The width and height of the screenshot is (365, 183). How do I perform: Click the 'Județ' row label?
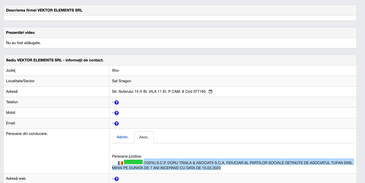[11, 70]
